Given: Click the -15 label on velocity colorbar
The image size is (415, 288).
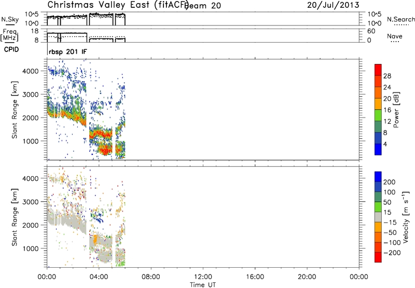Looking at the screenshot, I should point(390,222).
